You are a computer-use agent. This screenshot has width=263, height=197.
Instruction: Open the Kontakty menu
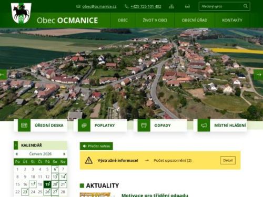232,20
